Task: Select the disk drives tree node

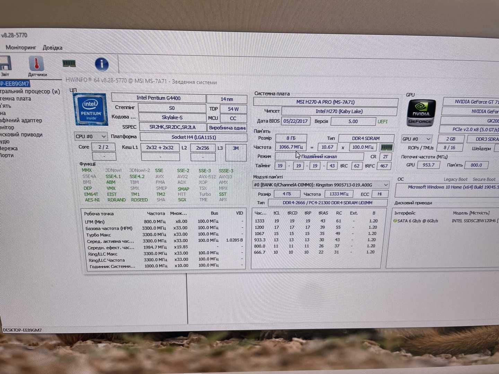Action: point(21,135)
